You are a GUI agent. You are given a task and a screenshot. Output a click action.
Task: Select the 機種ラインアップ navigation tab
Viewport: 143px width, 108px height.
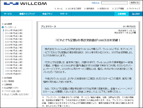point(27,14)
